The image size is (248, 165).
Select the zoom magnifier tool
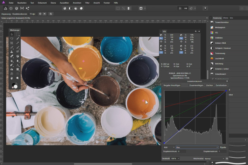(17, 78)
